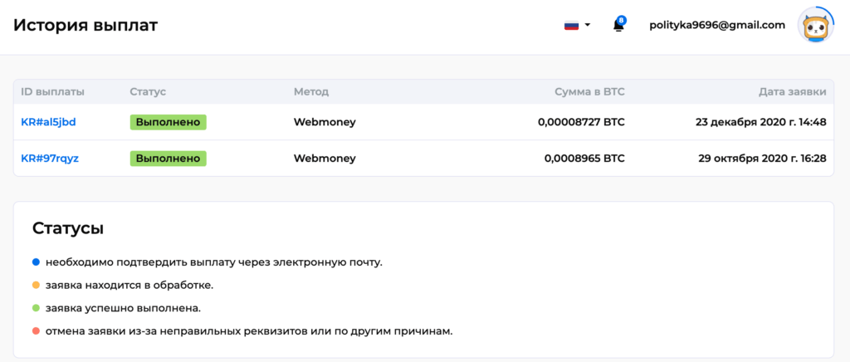Click the 0,00008727 BTC amount cell
This screenshot has width=850, height=362.
click(x=581, y=122)
